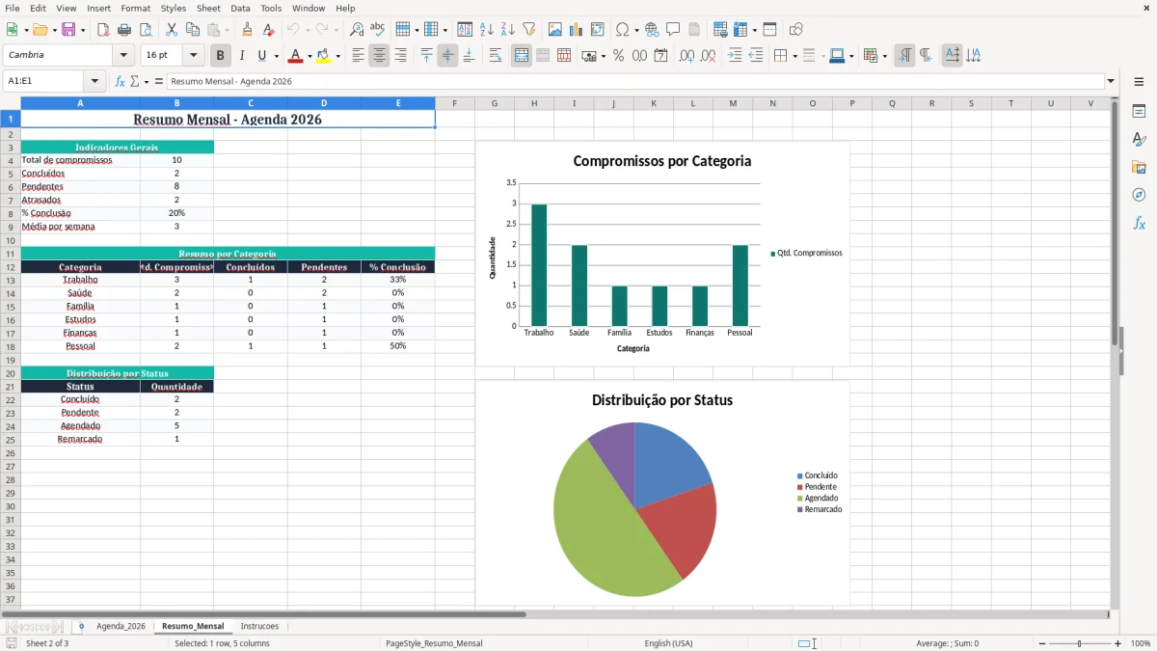Open sidebar Properties panel icon
1157x651 pixels.
tap(1139, 112)
